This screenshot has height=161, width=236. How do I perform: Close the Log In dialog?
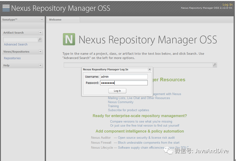[150, 69]
